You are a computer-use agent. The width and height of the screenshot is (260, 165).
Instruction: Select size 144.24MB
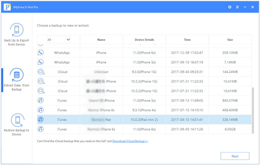[230, 72]
